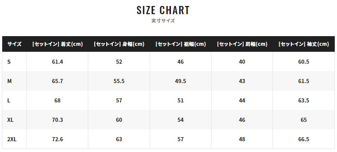Select the 着丈(cm) column header

57,44
